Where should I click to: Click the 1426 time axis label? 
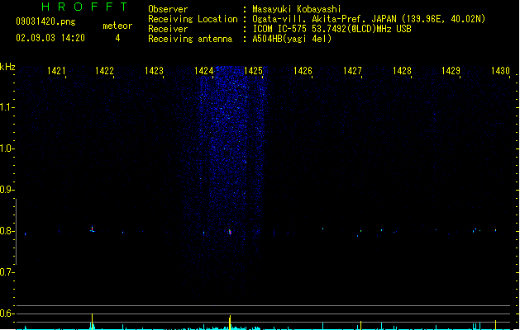pyautogui.click(x=303, y=71)
